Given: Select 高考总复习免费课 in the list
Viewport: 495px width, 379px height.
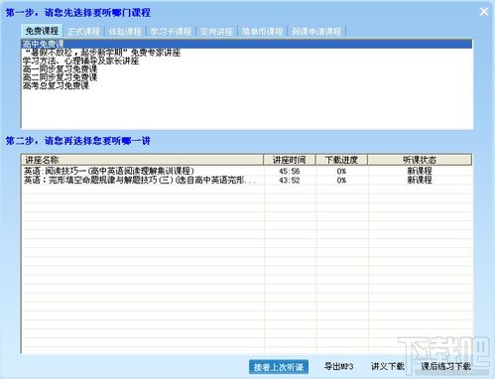Looking at the screenshot, I should tap(56, 85).
